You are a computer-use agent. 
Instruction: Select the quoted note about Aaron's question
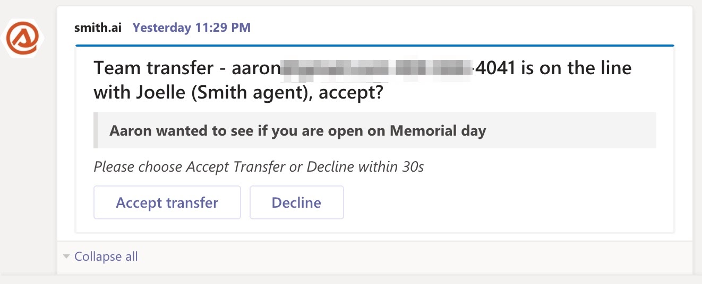[375, 130]
